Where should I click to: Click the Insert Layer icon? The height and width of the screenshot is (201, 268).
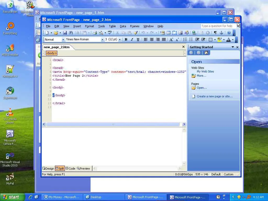pos(175,33)
